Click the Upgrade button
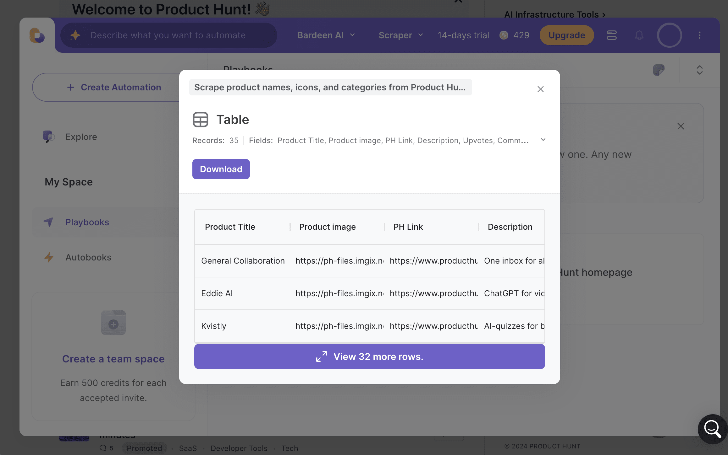 [567, 35]
